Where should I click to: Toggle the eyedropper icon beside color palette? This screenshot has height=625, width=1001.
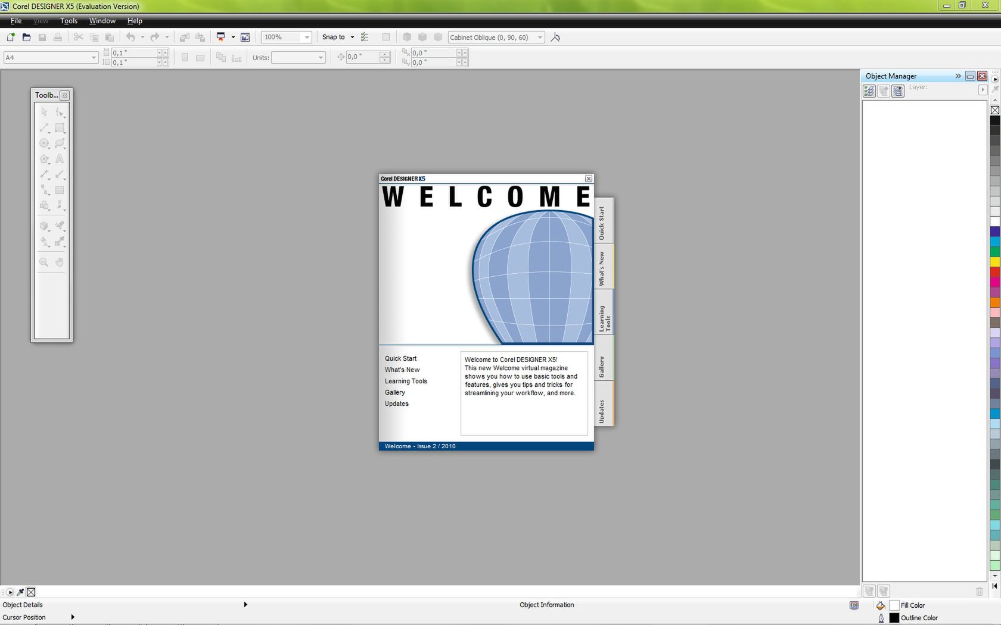[x=20, y=592]
